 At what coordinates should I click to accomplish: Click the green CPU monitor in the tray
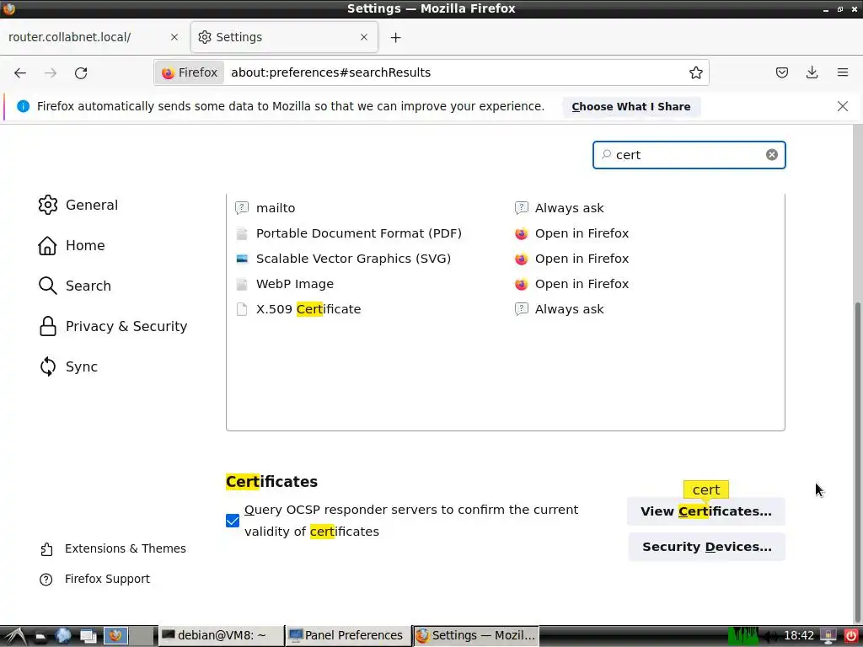[x=743, y=636]
